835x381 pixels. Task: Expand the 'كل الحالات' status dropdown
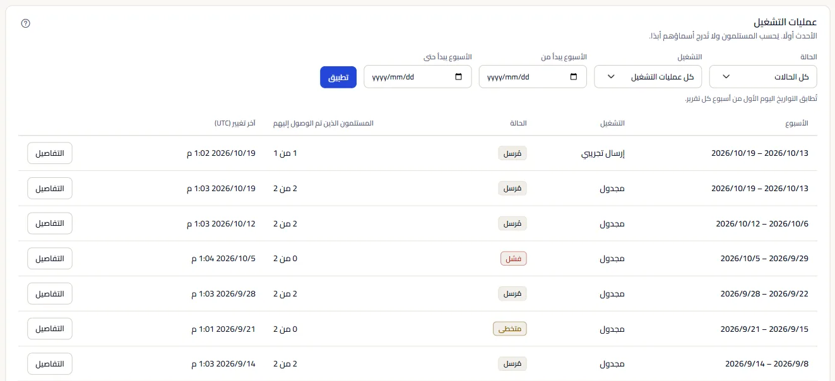click(763, 77)
